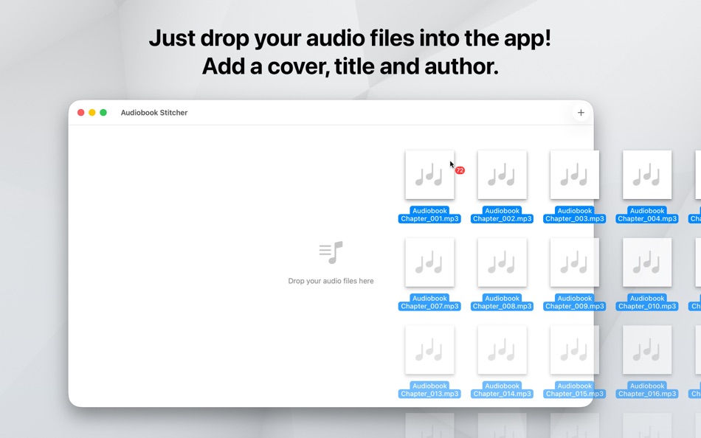This screenshot has height=438, width=701.
Task: Select the Chapter_001.mp3 filename label
Action: click(429, 218)
